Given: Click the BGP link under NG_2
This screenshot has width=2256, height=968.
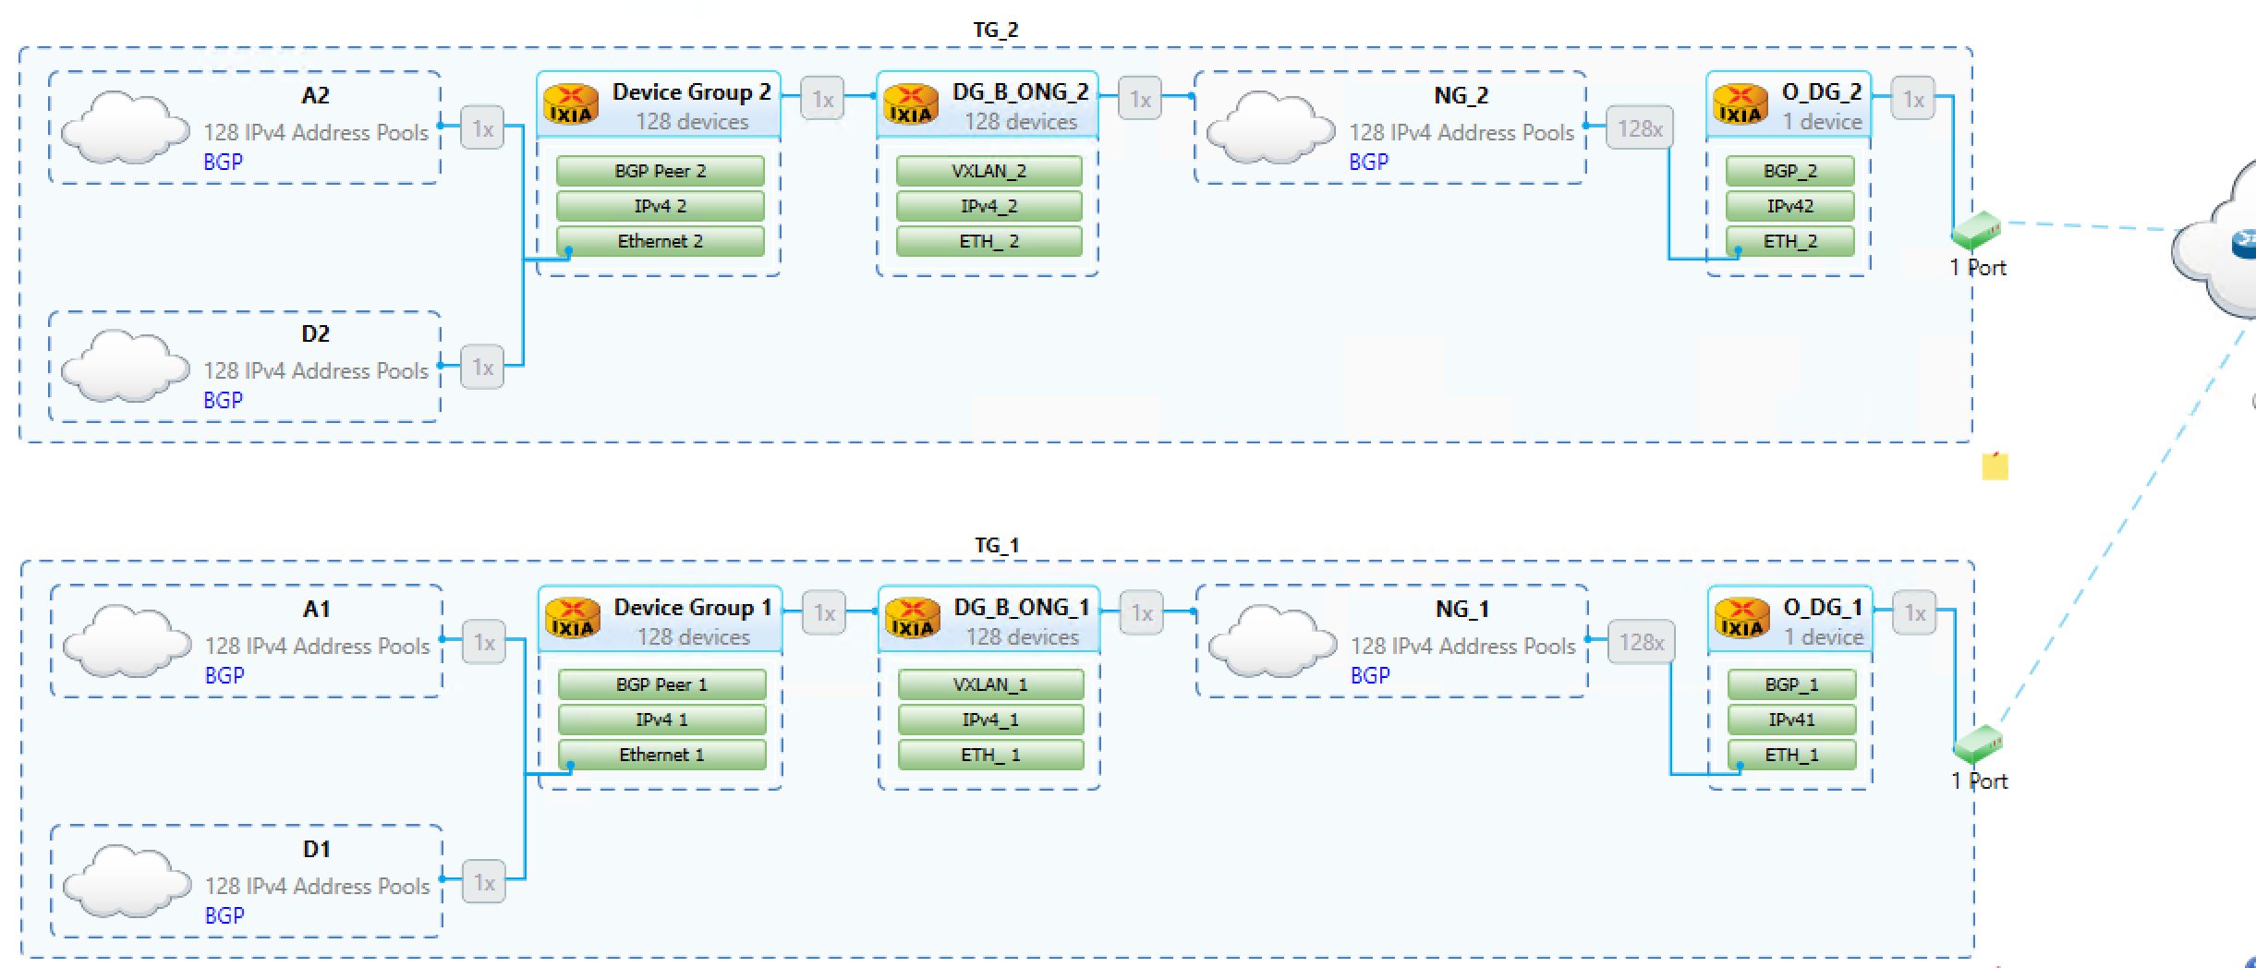Looking at the screenshot, I should (x=1367, y=162).
